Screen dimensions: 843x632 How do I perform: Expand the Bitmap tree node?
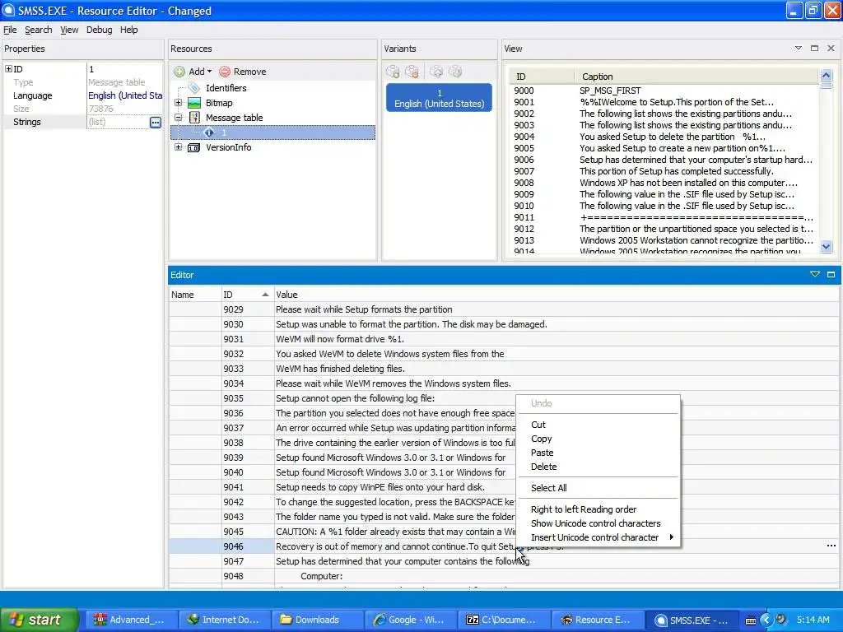(178, 103)
